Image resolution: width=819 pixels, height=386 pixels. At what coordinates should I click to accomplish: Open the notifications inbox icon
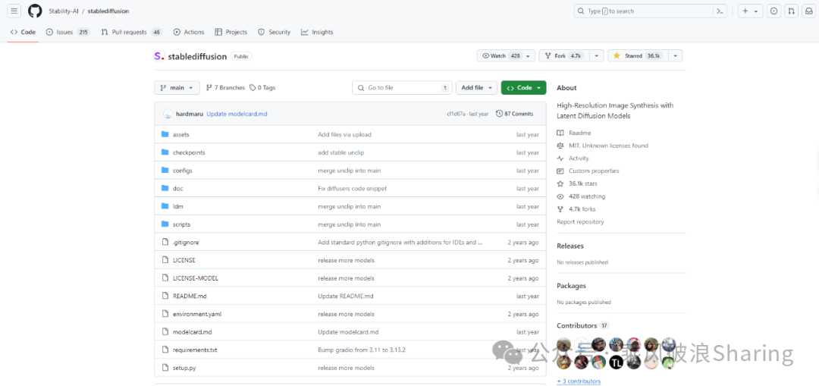coord(808,11)
